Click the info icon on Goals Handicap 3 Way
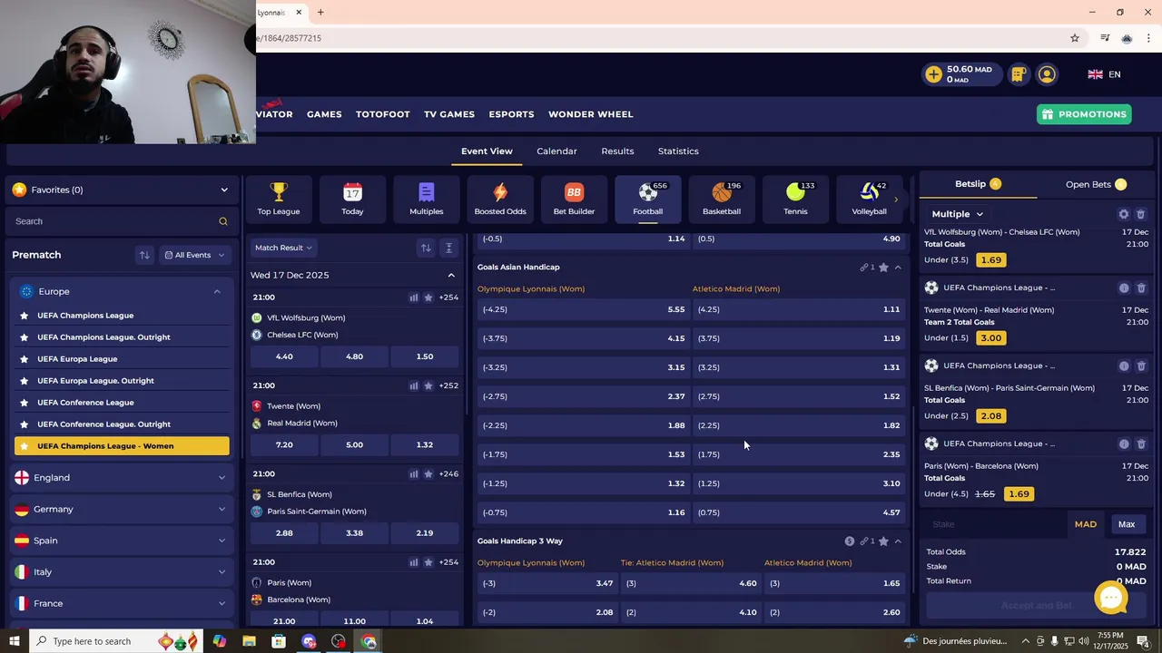The image size is (1162, 653). coord(850,541)
